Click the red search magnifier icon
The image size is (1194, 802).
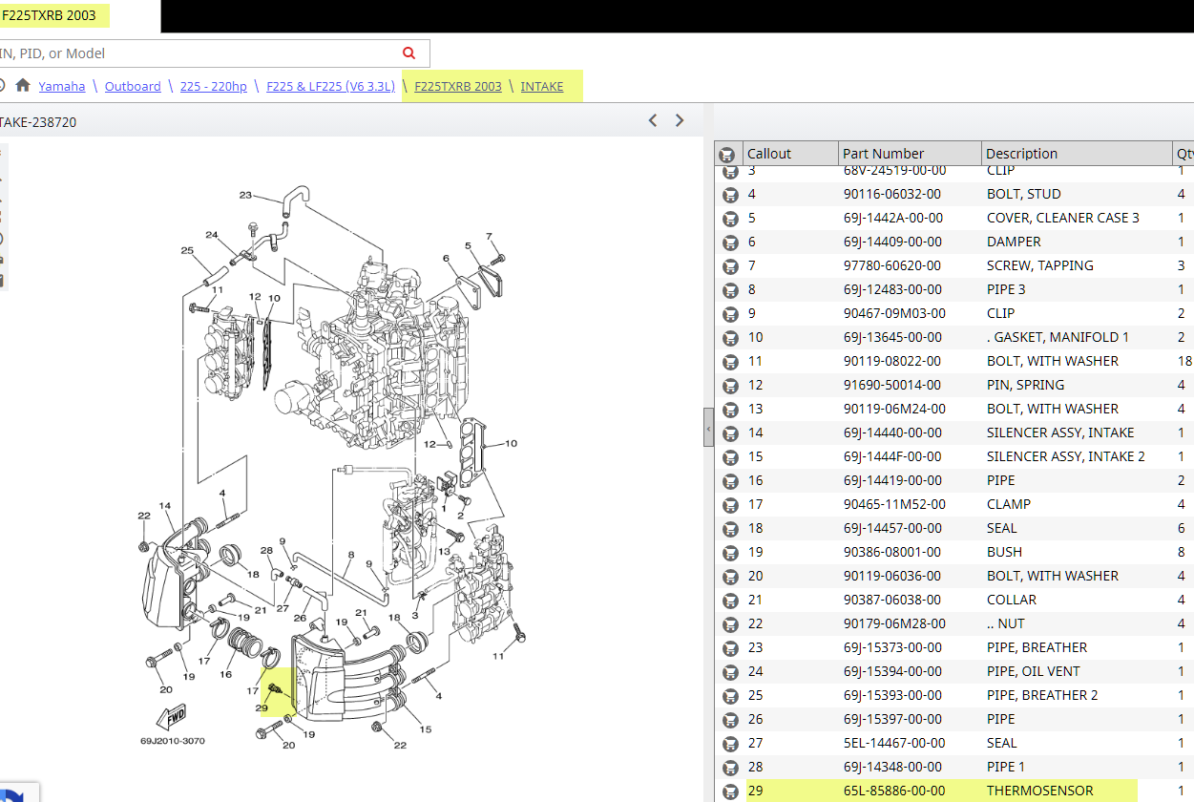(409, 53)
